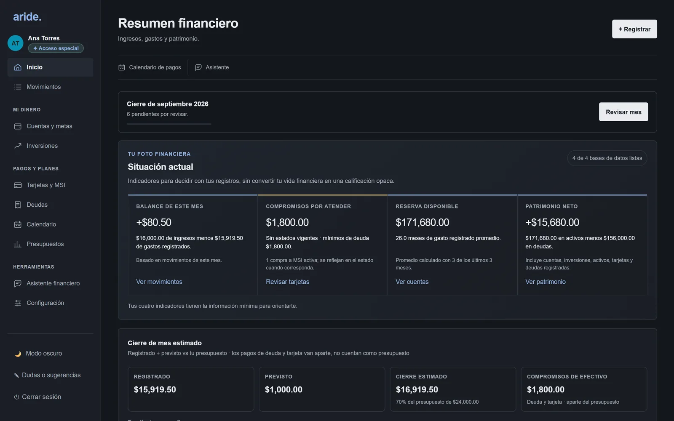The height and width of the screenshot is (421, 674).
Task: Click the message icon in the Asistente tab
Action: (198, 67)
